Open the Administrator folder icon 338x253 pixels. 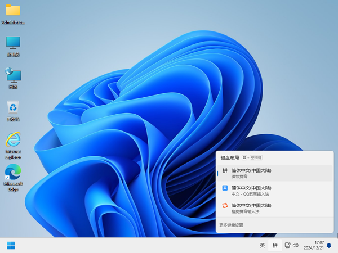(13, 14)
